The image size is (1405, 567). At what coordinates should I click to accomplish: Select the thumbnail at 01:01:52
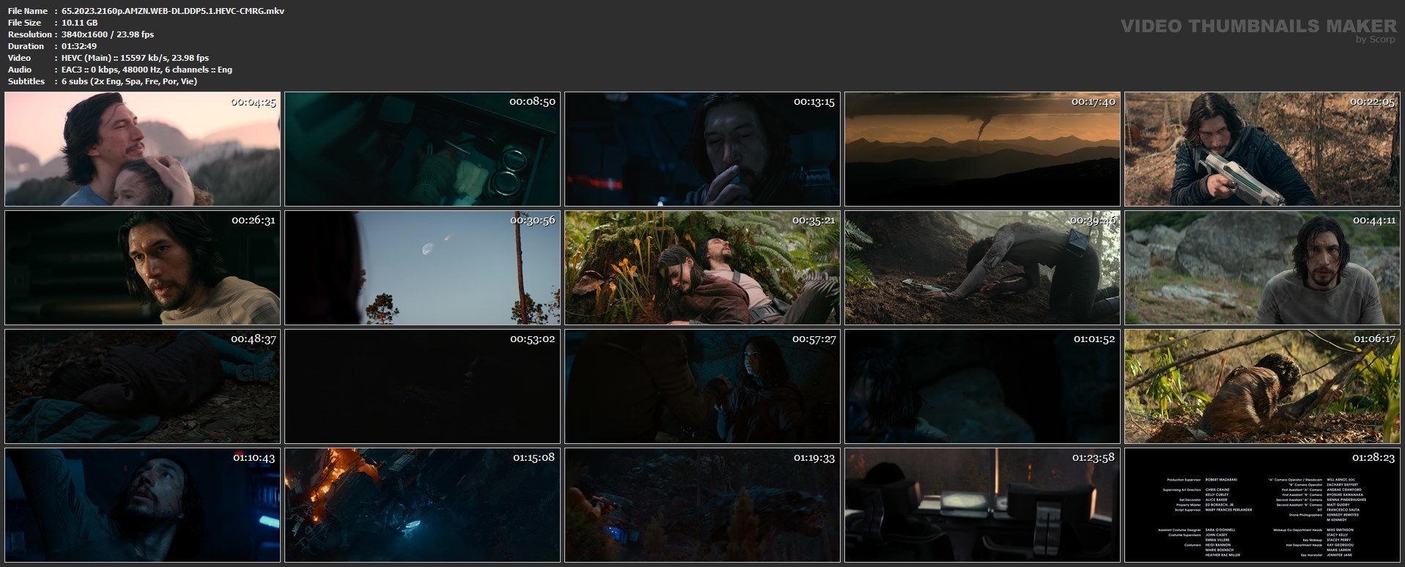pos(982,386)
